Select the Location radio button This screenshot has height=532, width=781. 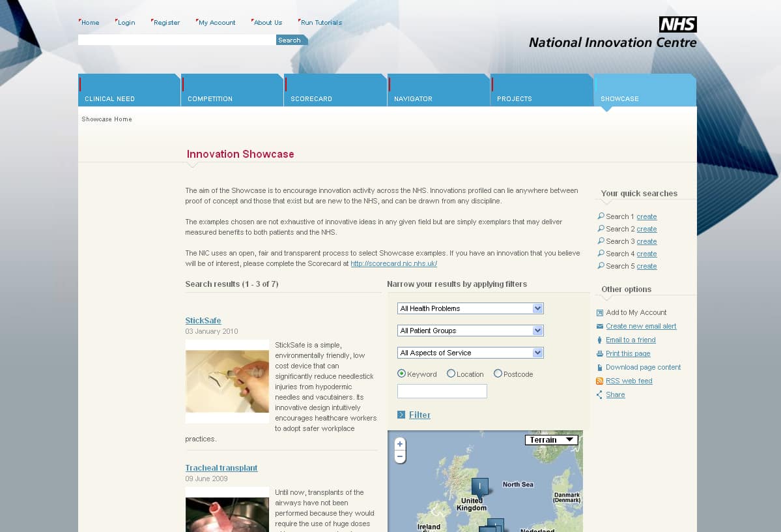click(451, 374)
